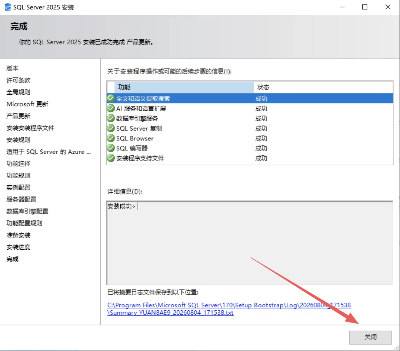400x351 pixels.
Task: Click 成功 status for AI 服务和语言扩展
Action: pos(261,108)
